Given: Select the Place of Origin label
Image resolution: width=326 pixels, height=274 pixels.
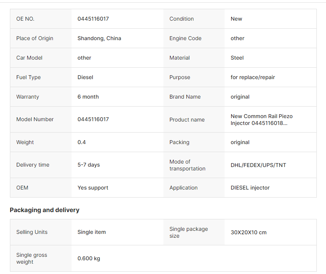Looking at the screenshot, I should (x=35, y=38).
